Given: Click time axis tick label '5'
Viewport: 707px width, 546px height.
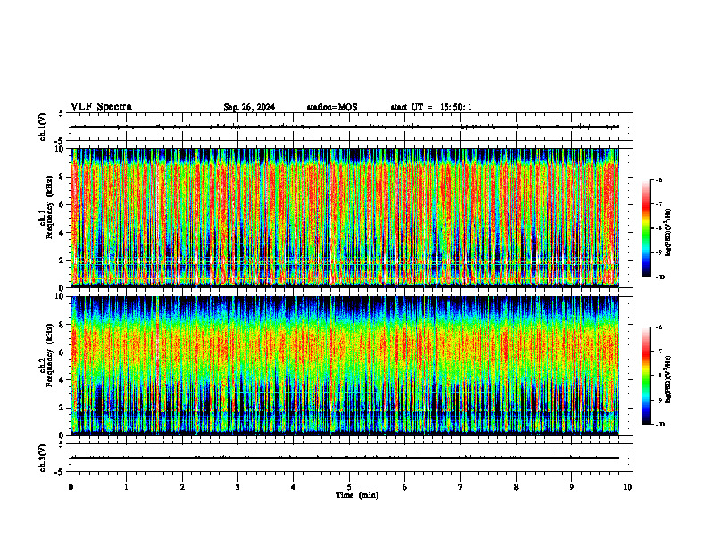Looking at the screenshot, I should [x=349, y=487].
